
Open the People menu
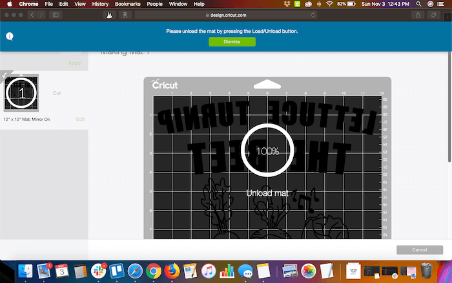click(x=154, y=4)
